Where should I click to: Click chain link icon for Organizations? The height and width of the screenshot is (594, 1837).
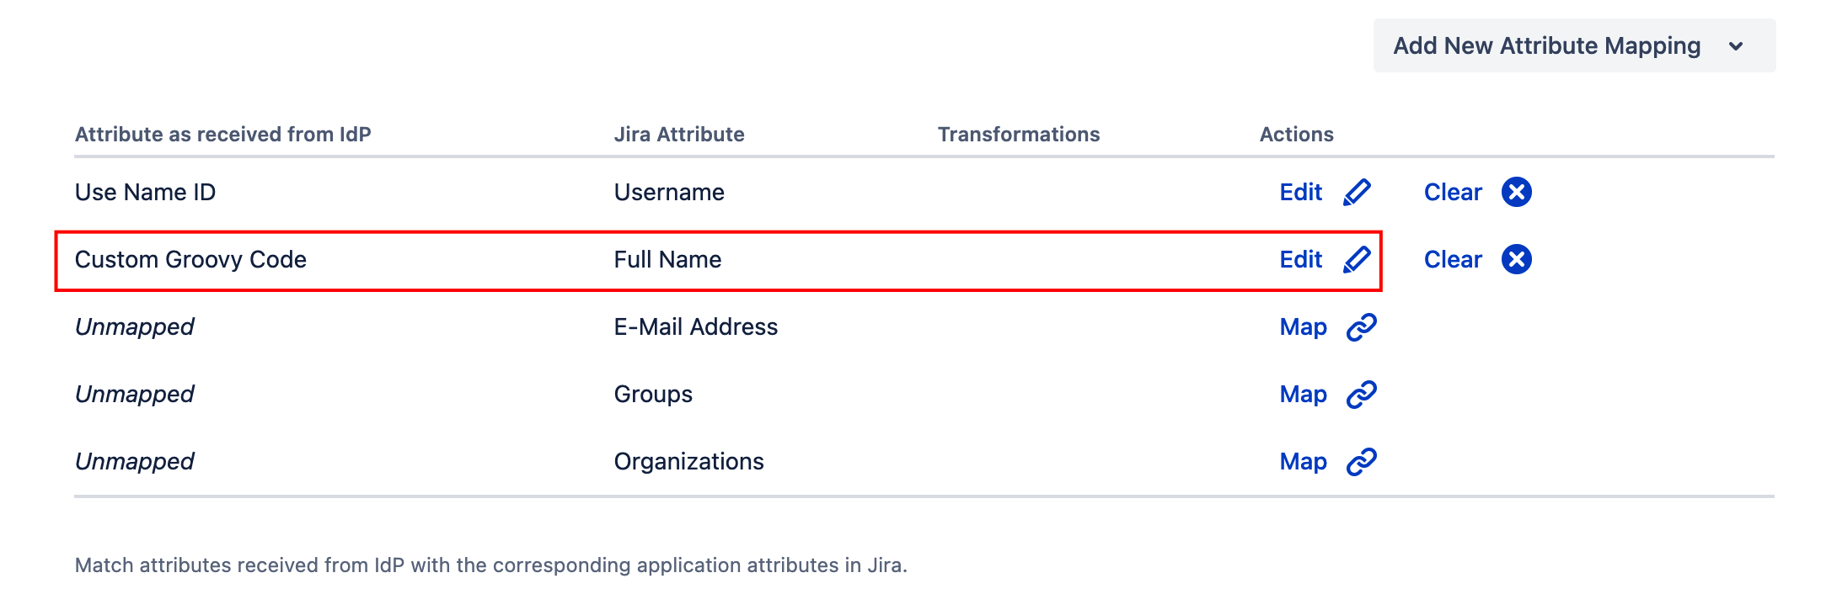[x=1362, y=462]
